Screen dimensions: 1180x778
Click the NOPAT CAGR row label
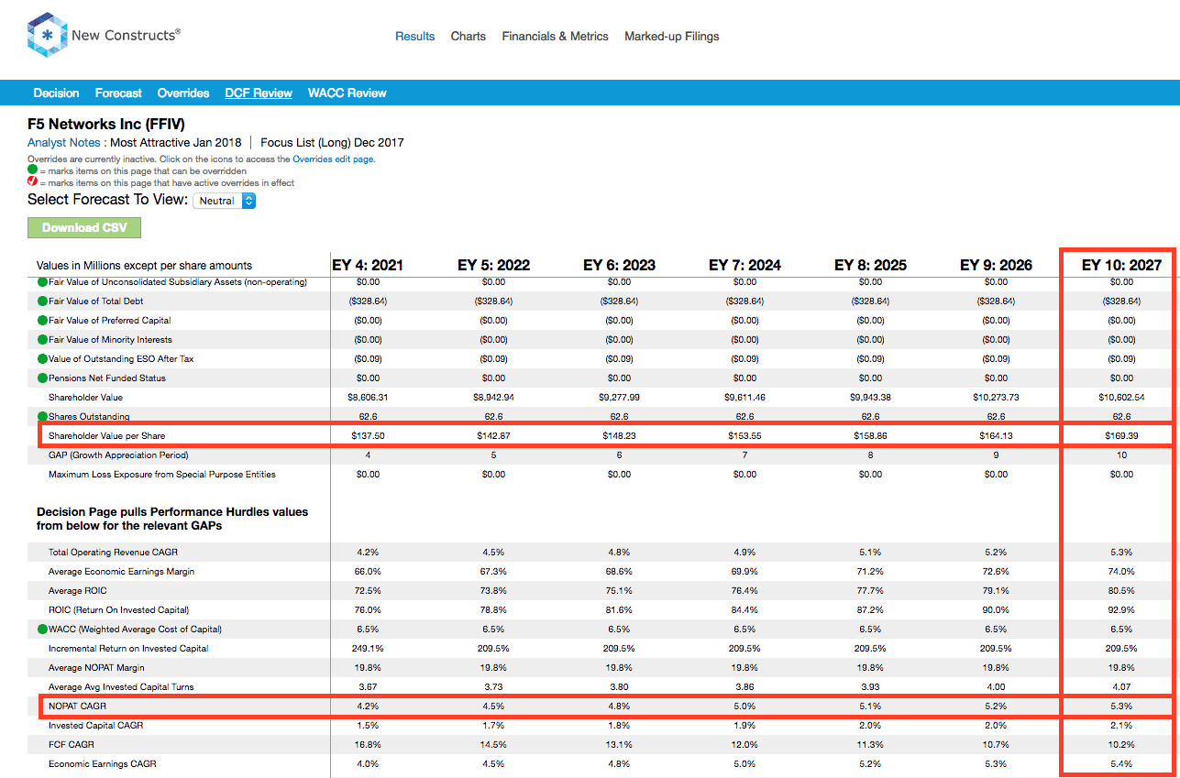point(78,706)
